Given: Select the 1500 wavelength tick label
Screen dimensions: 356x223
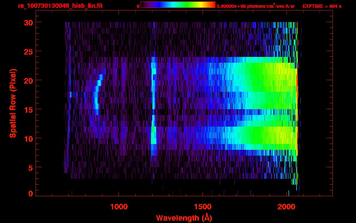Looking at the screenshot, I should point(203,206).
